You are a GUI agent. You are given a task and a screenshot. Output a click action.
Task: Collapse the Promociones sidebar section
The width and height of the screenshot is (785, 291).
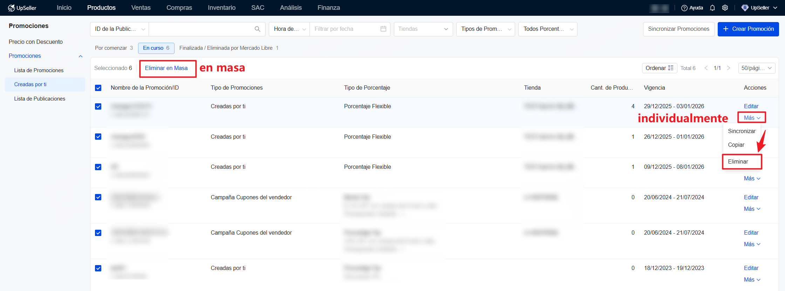81,56
